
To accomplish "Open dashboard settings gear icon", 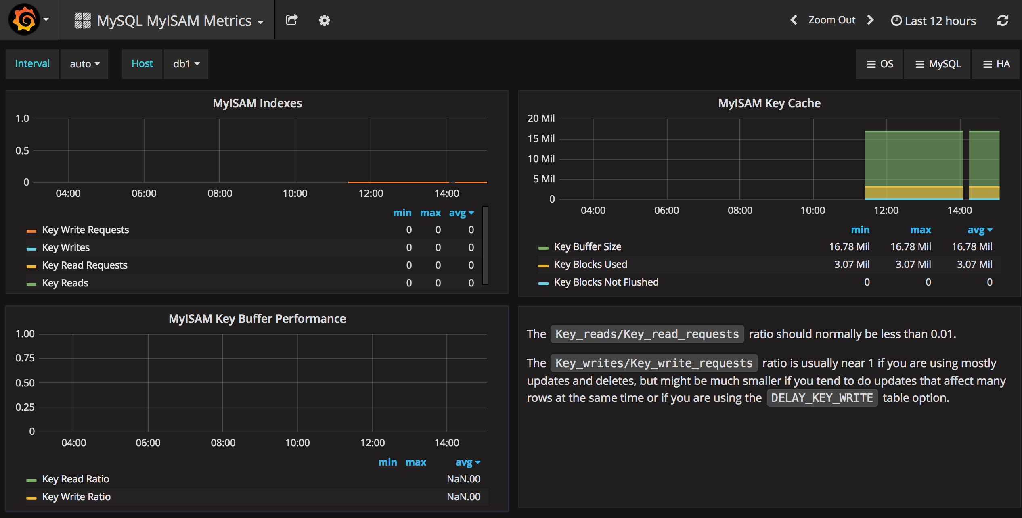I will pos(324,20).
